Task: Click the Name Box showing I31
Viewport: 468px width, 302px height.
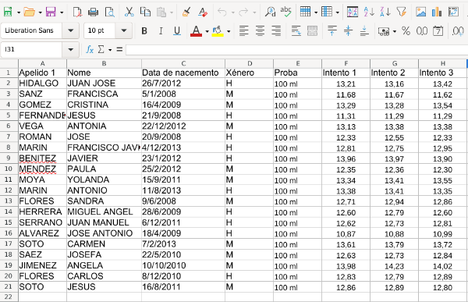Action: pos(31,49)
